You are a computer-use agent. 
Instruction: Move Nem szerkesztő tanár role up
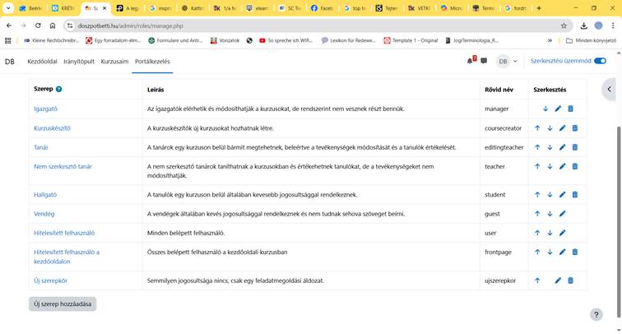point(537,166)
